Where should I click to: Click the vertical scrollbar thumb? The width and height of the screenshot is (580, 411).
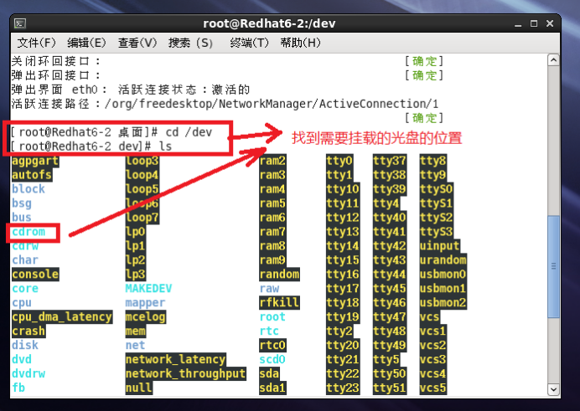tap(553, 266)
